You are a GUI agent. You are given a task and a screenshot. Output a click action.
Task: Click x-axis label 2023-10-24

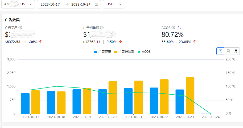pos(211,117)
